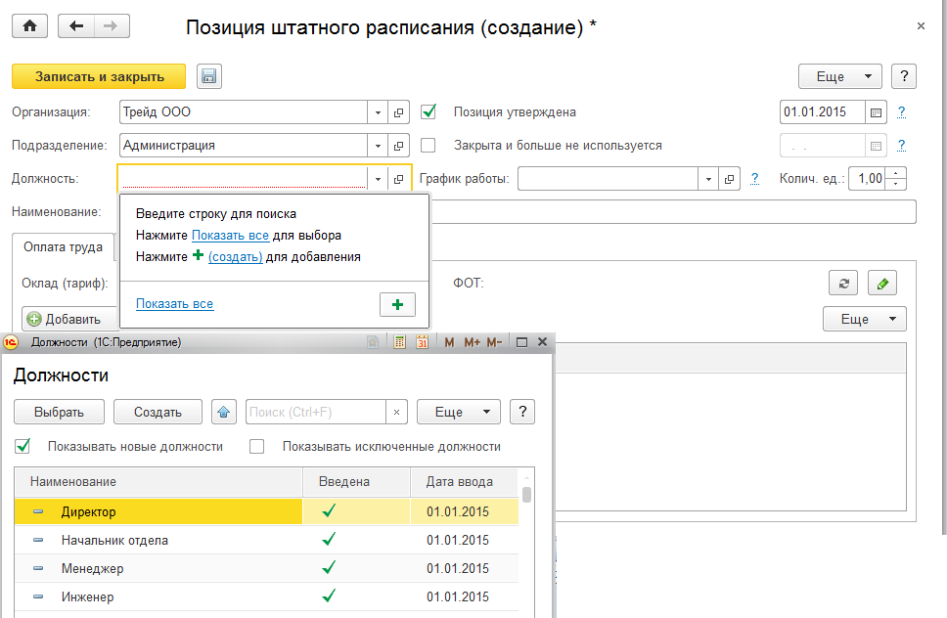Viewport: 947px width, 618px height.
Task: Open the calculator icon in Должности title bar
Action: tap(399, 342)
